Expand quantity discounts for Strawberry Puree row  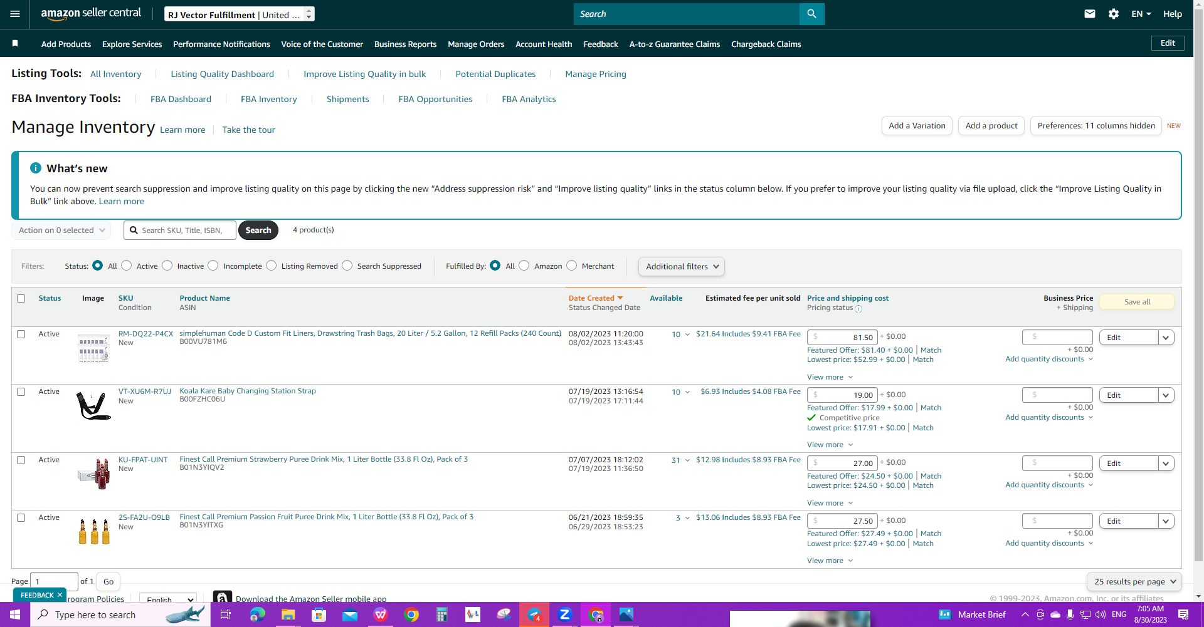(1049, 485)
